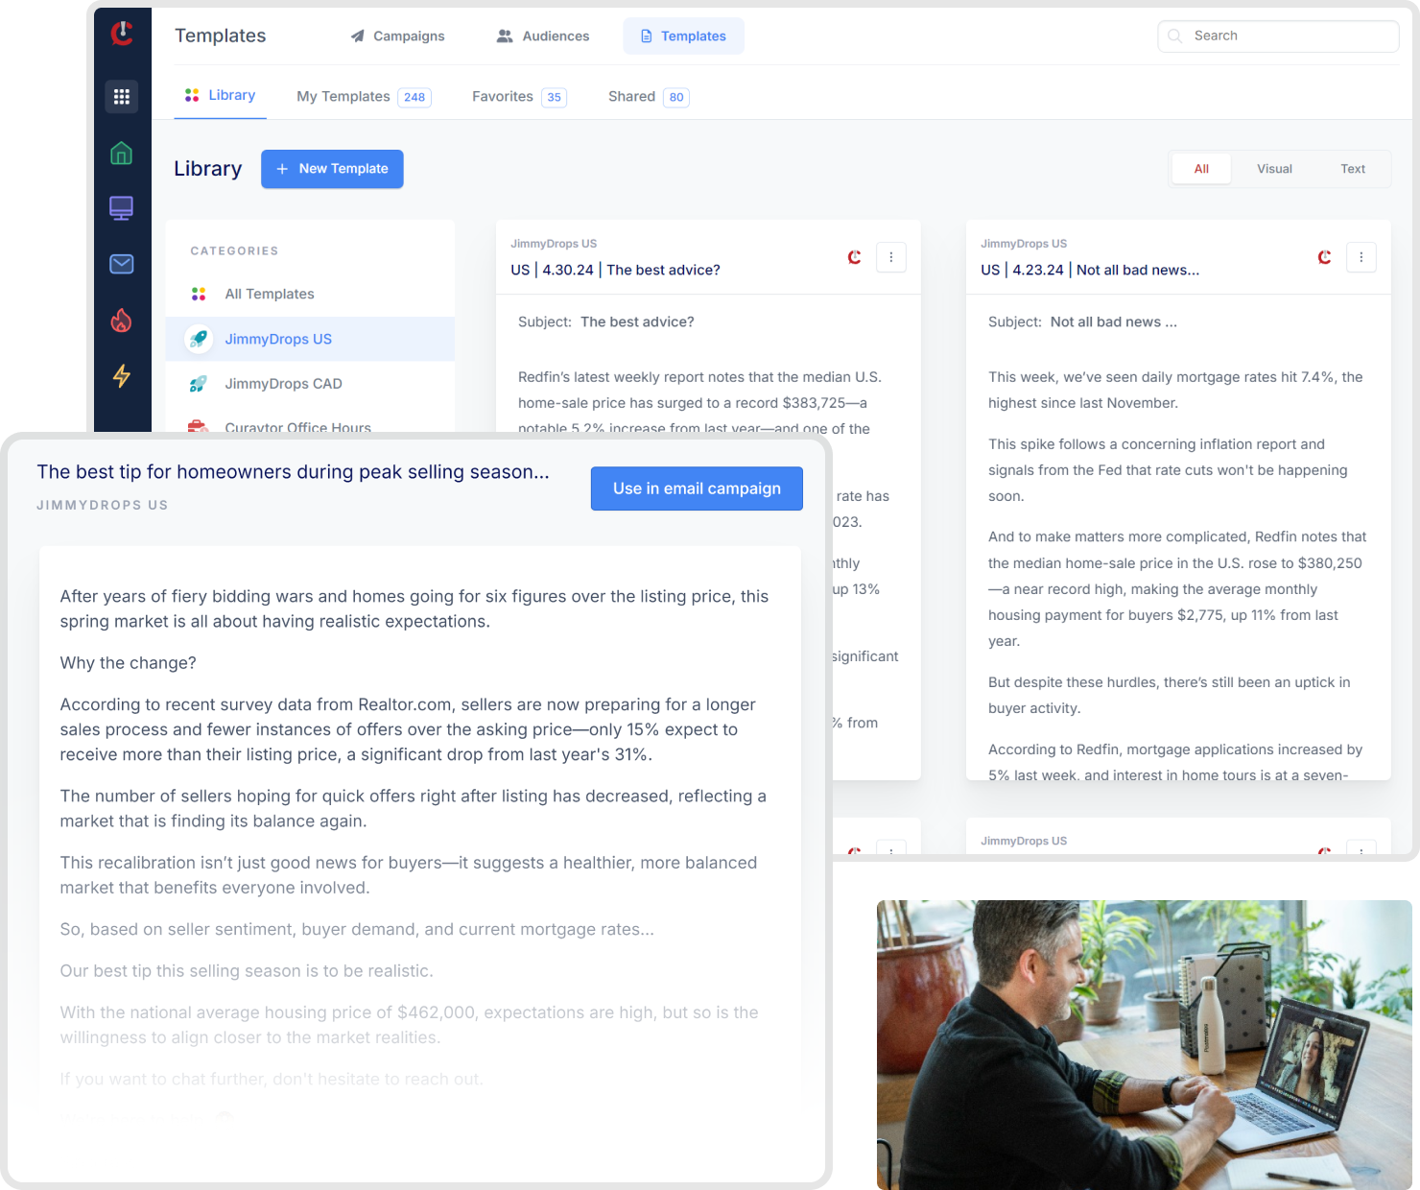The width and height of the screenshot is (1420, 1190).
Task: Click the 'Our best tip this selling season' line
Action: coord(247,971)
